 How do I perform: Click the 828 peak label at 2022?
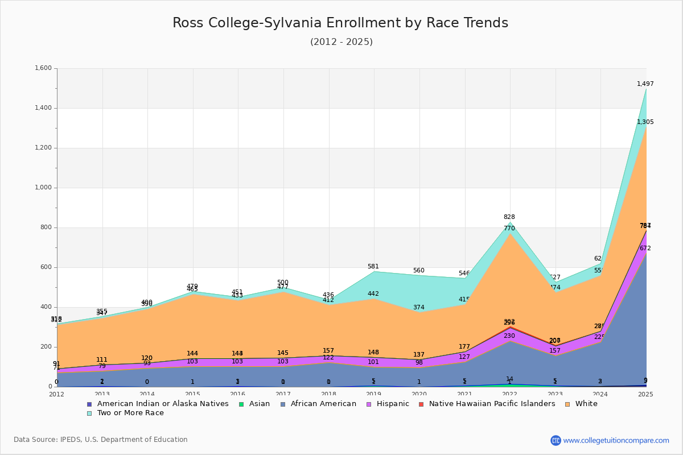[509, 217]
